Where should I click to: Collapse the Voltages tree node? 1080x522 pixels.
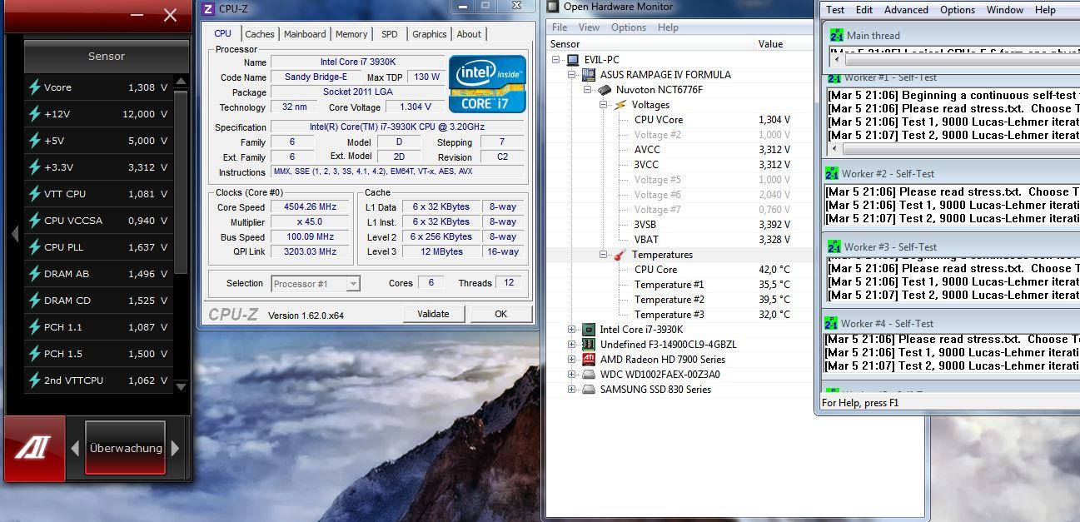point(604,105)
